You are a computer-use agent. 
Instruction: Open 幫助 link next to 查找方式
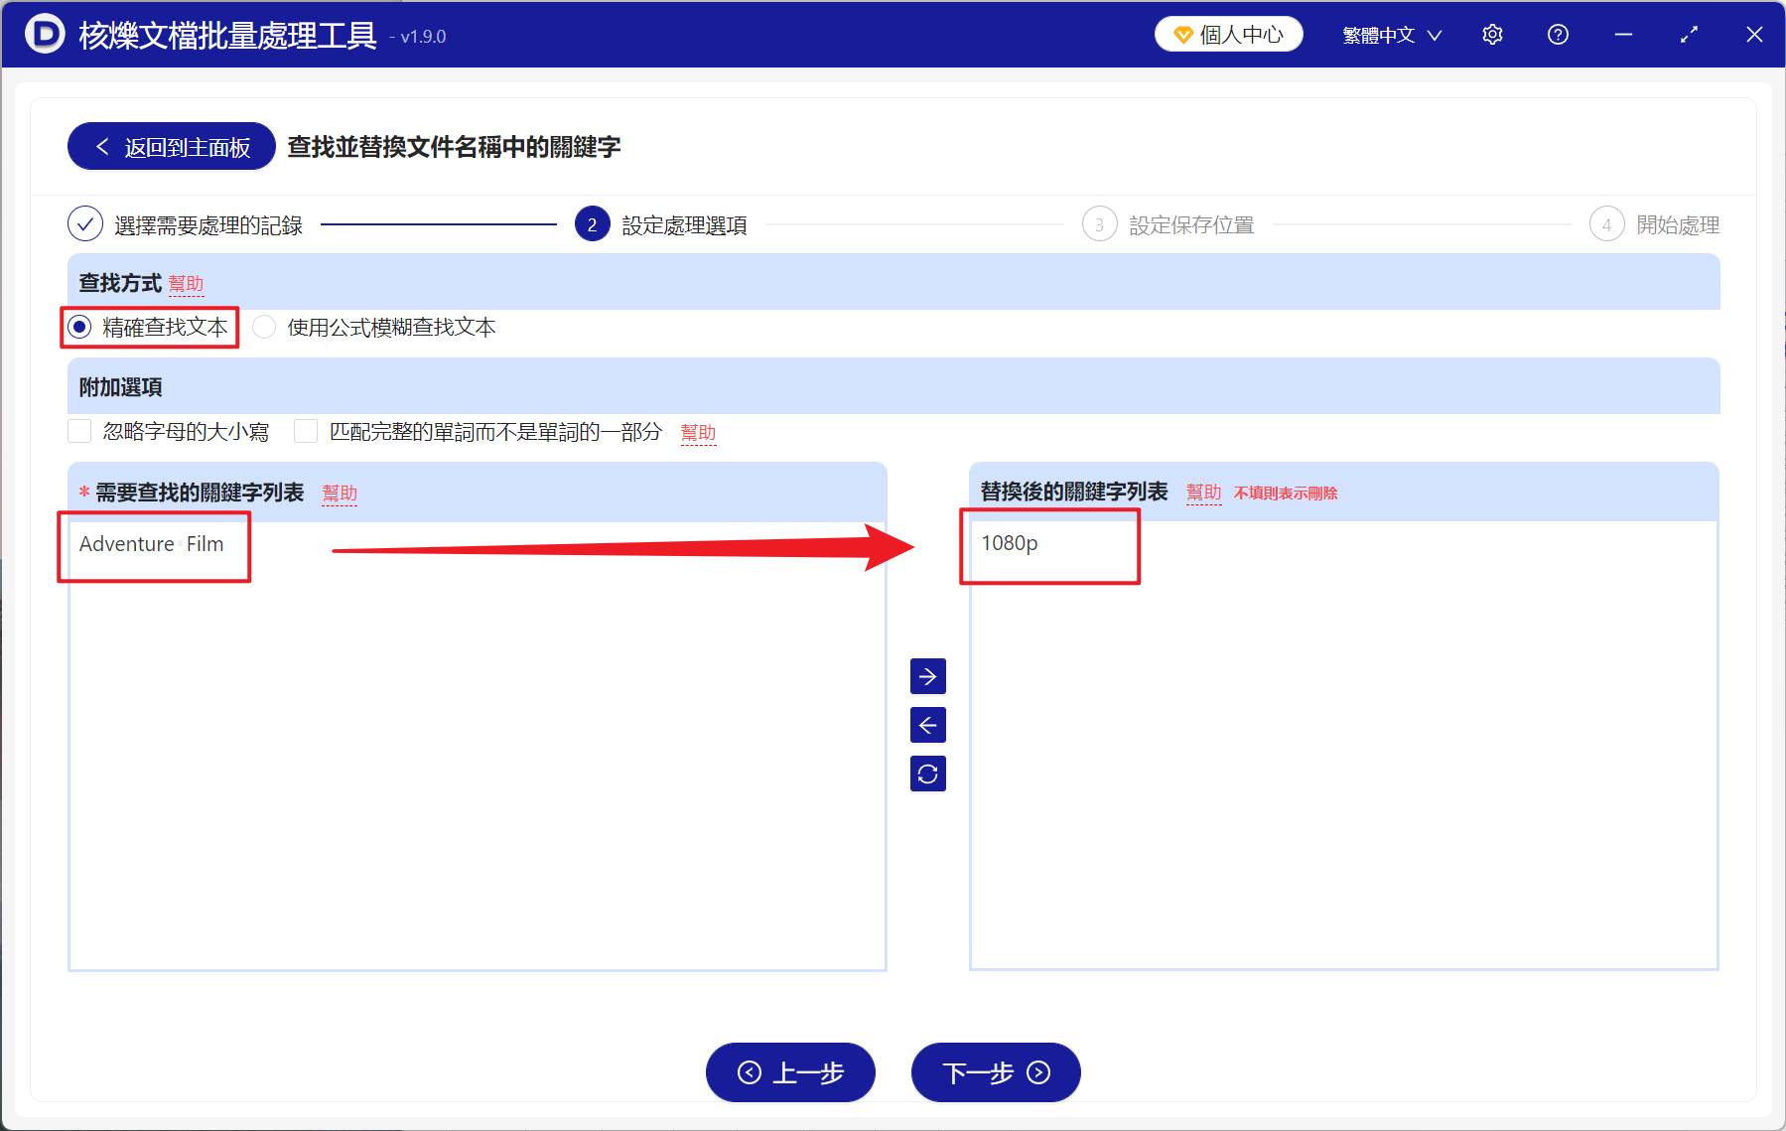187,283
